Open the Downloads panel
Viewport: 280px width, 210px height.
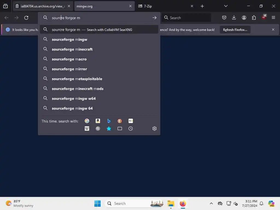(234, 17)
